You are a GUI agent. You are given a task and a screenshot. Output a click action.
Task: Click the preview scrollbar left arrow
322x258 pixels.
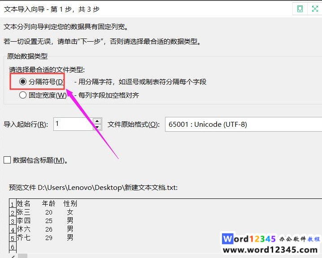[13, 256]
